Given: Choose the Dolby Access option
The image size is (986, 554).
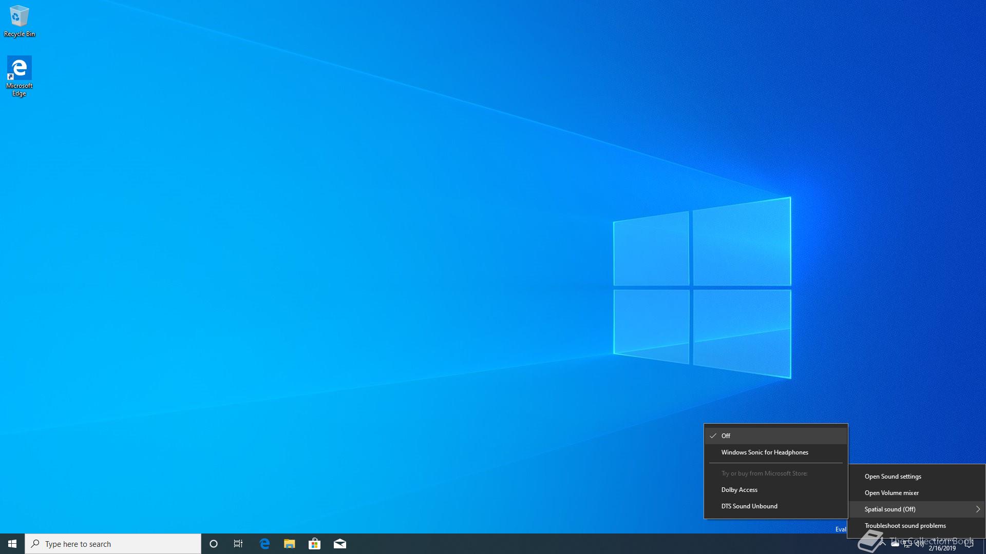Looking at the screenshot, I should point(739,490).
